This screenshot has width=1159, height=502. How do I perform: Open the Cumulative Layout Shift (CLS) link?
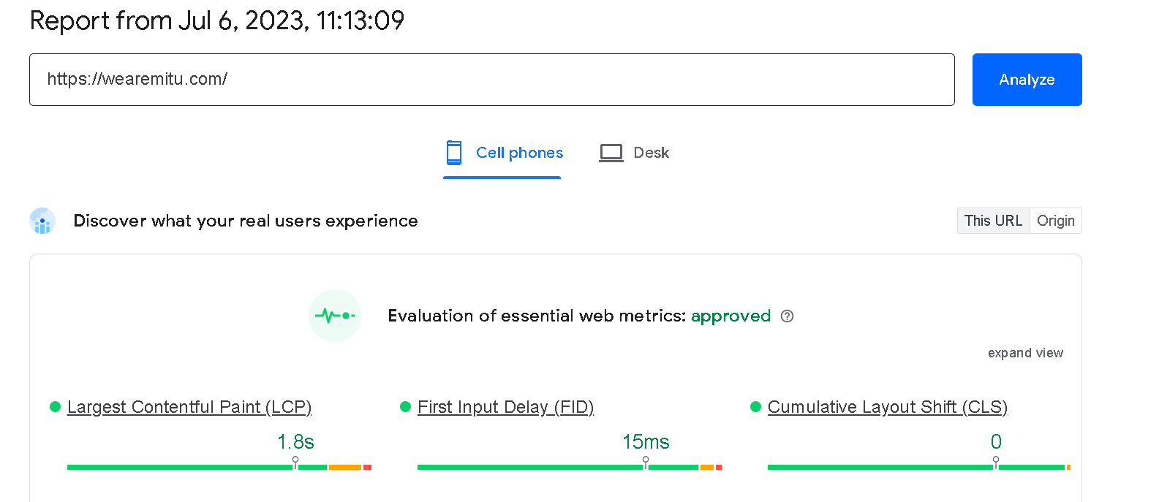point(888,407)
